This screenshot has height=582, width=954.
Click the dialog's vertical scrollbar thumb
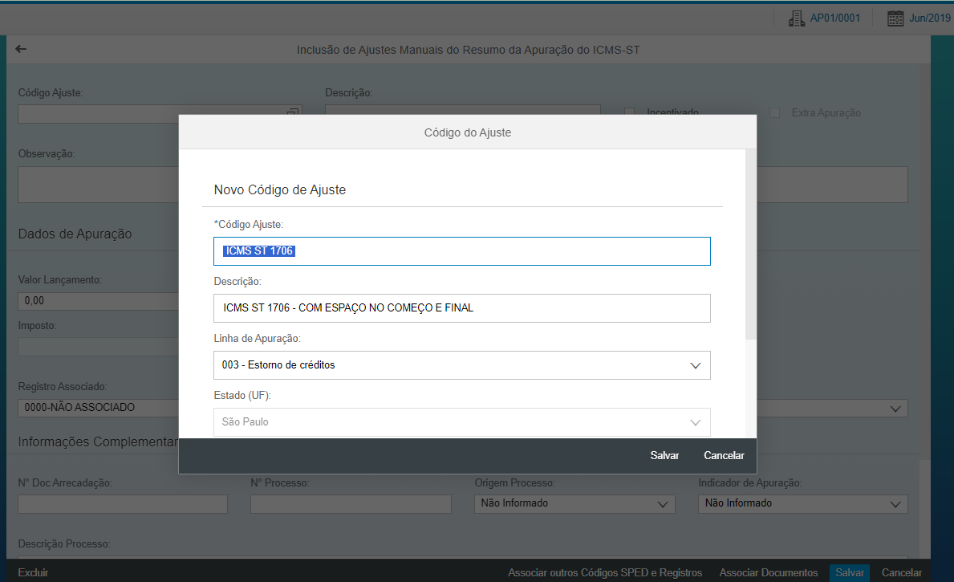point(751,244)
